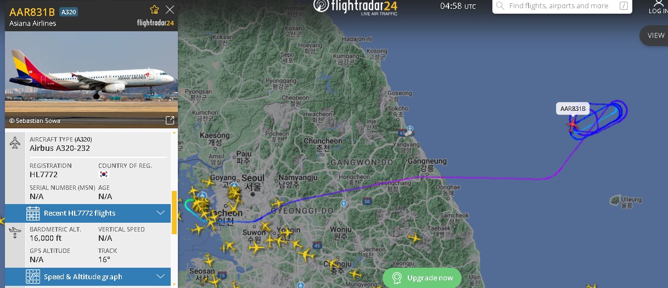Image resolution: width=668 pixels, height=288 pixels.
Task: Click the Speed & Altitude graph icon
Action: click(x=33, y=277)
